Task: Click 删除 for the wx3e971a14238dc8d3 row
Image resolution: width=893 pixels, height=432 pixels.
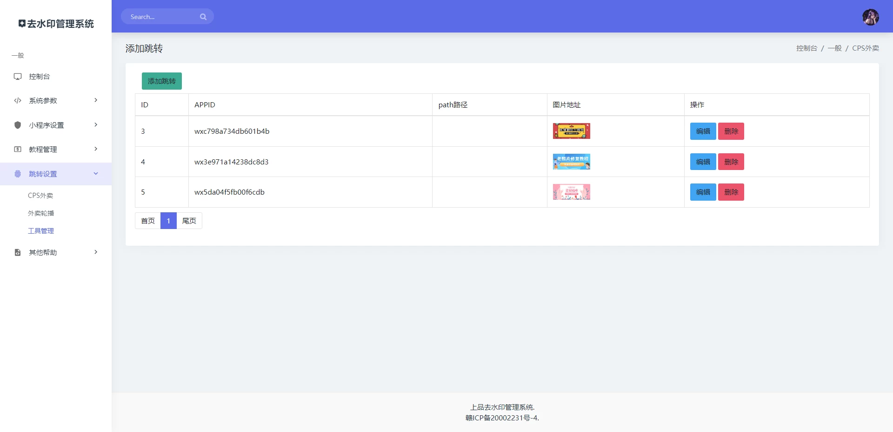Action: [x=731, y=162]
